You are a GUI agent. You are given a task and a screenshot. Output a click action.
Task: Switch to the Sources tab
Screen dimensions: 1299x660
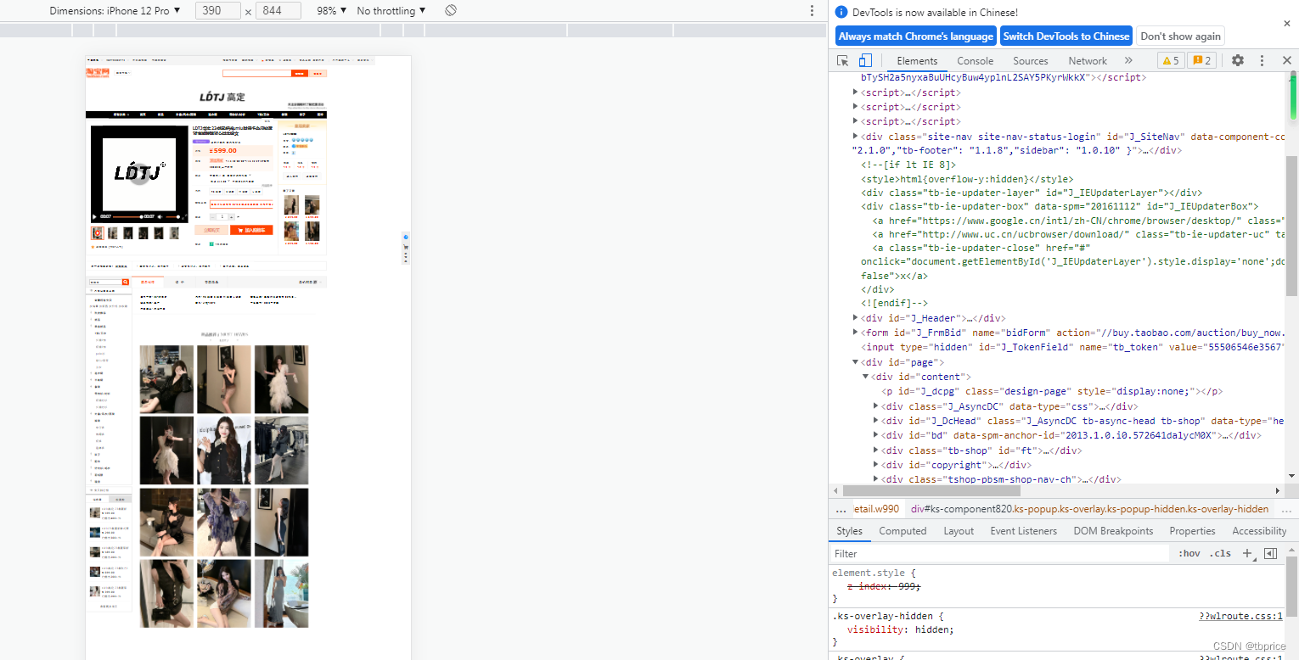point(1030,60)
